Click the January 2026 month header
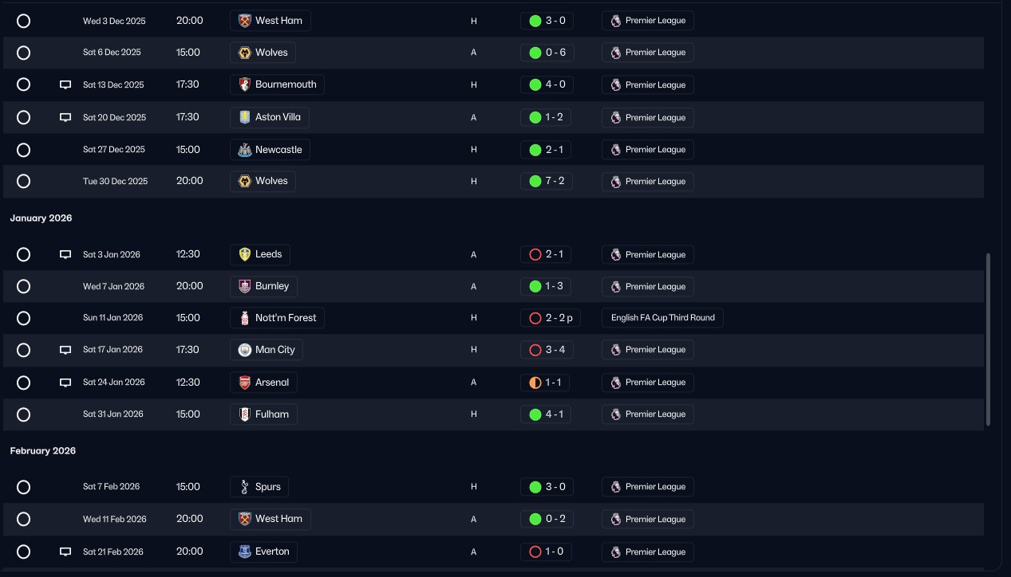Viewport: 1011px width, 577px height. (41, 218)
